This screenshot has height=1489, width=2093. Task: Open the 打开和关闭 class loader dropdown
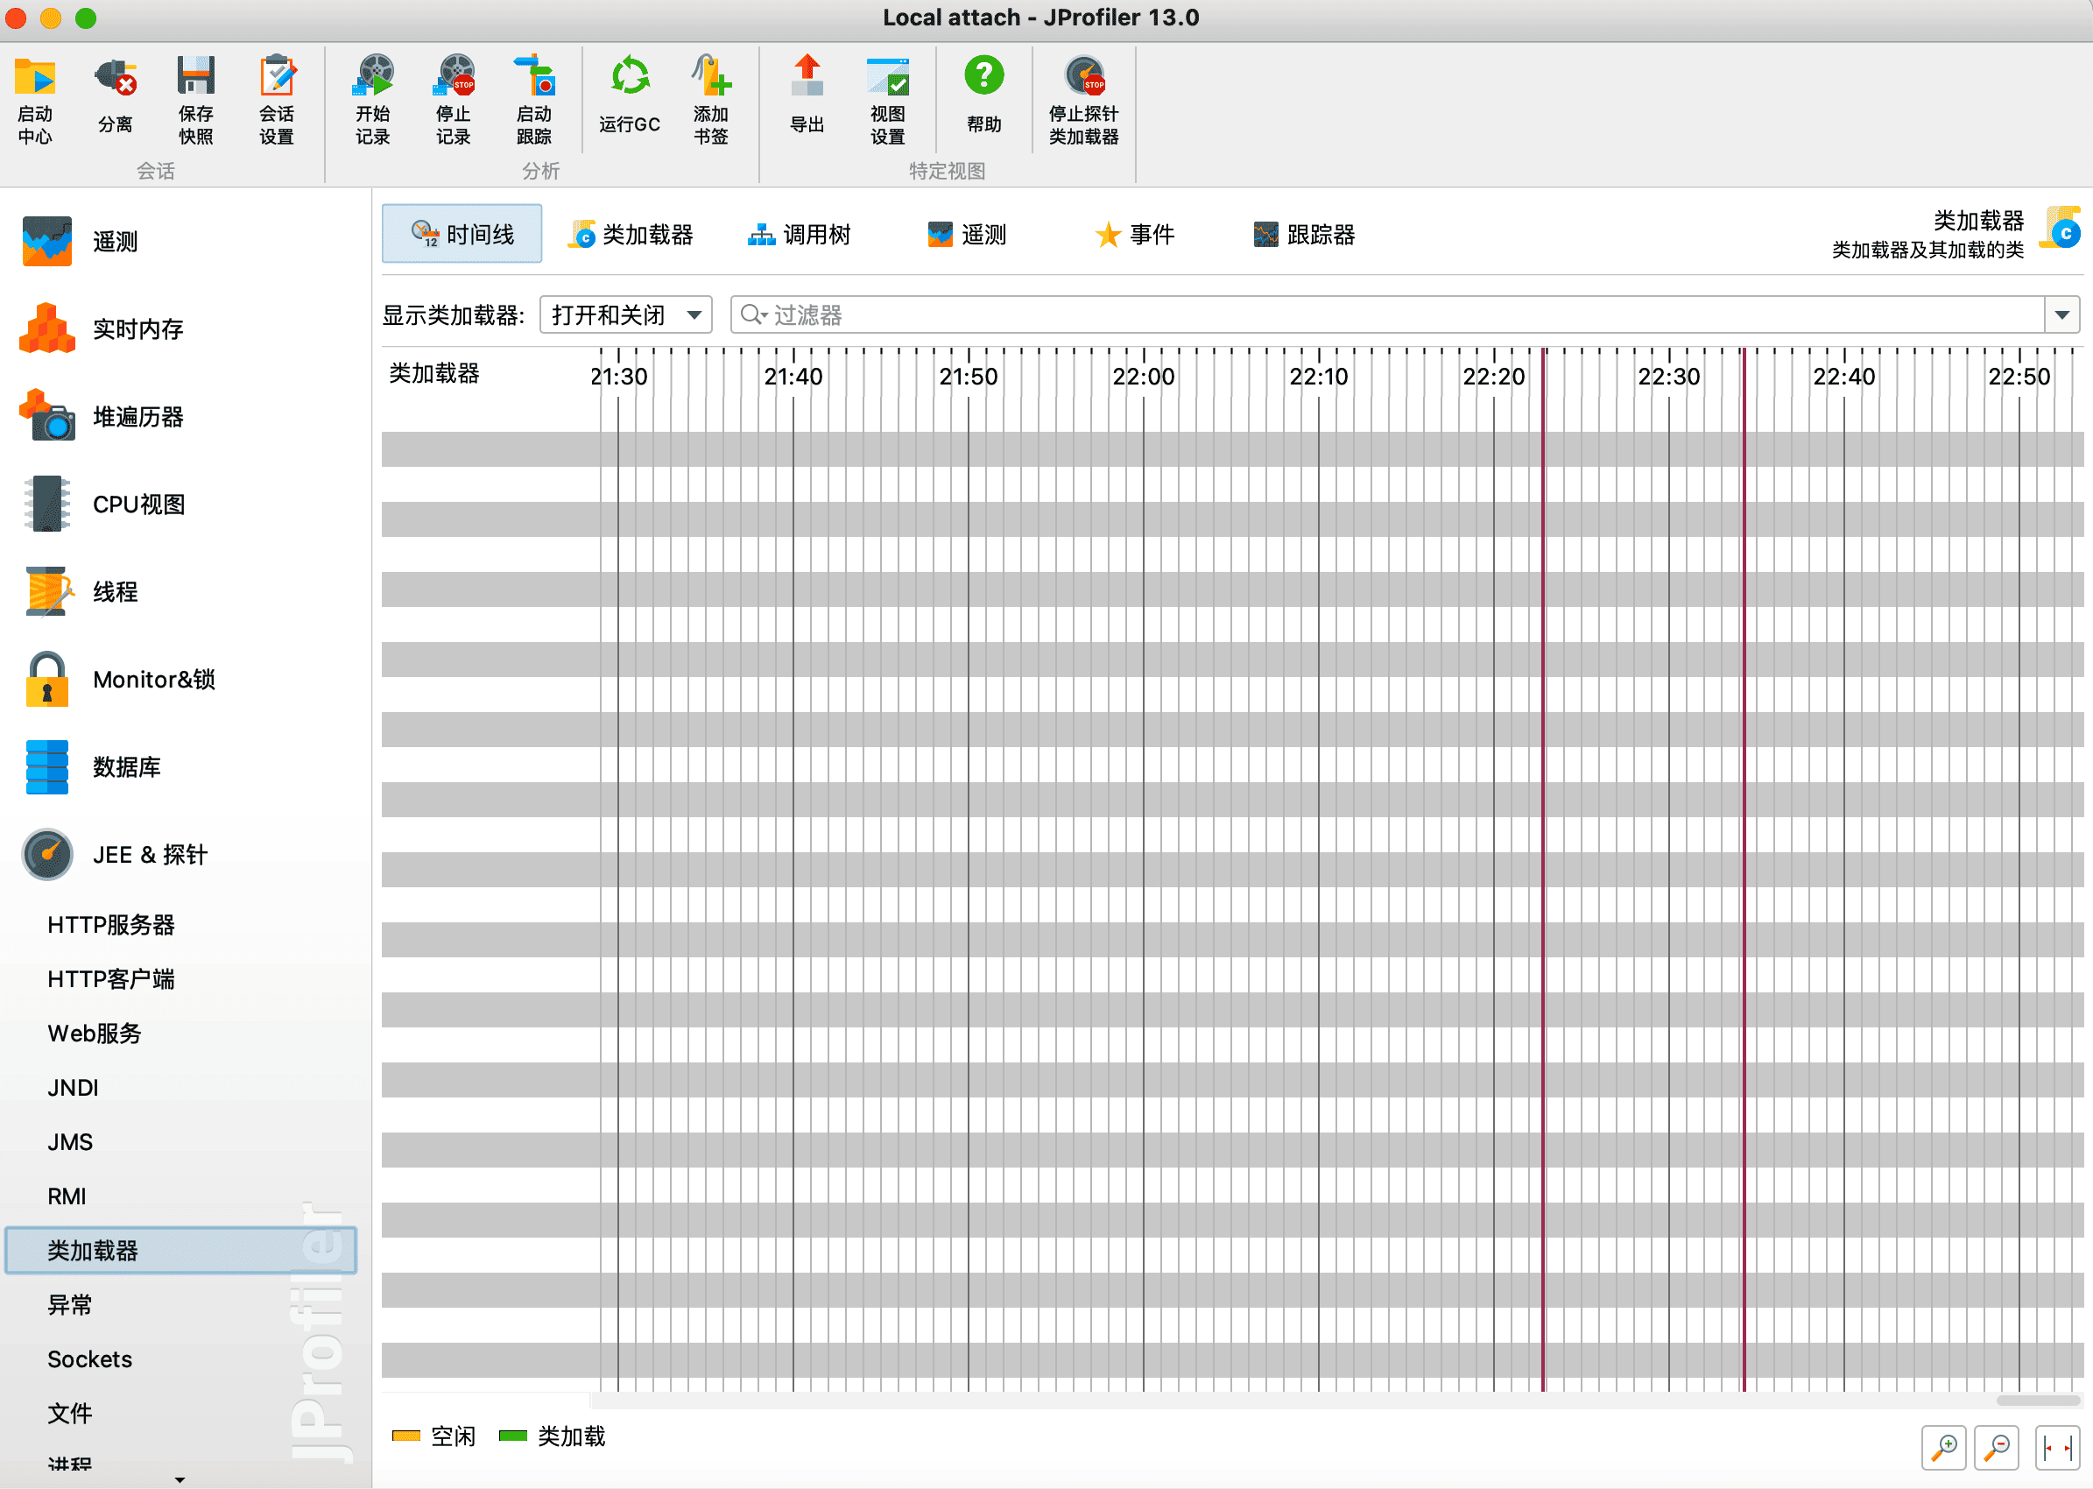626,314
